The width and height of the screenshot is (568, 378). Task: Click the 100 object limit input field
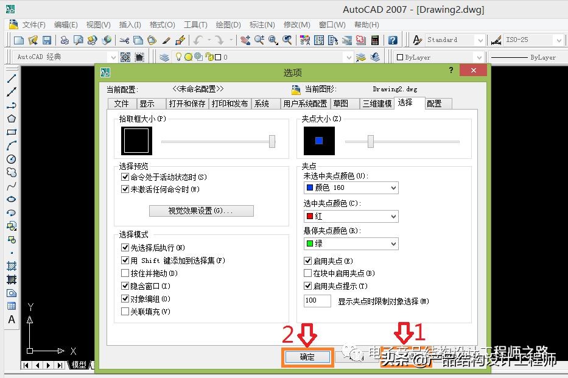(317, 301)
